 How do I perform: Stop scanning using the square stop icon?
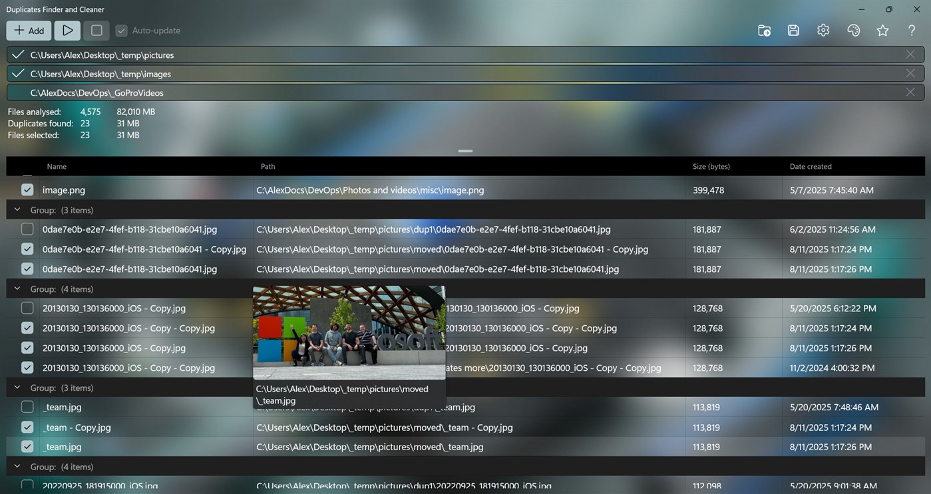coord(95,30)
